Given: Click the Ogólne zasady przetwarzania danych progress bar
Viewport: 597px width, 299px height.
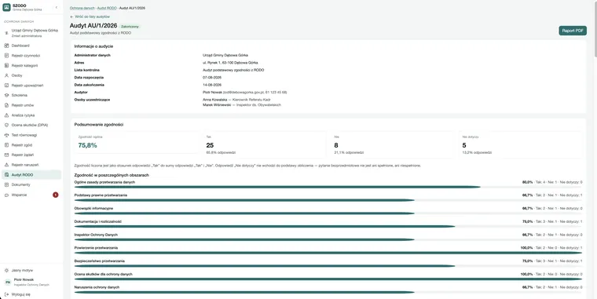Looking at the screenshot, I should pyautogui.click(x=328, y=187).
